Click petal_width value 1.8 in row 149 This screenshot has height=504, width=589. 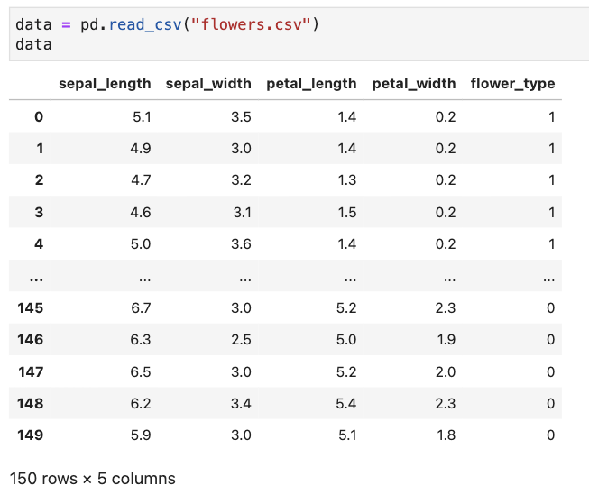[446, 435]
